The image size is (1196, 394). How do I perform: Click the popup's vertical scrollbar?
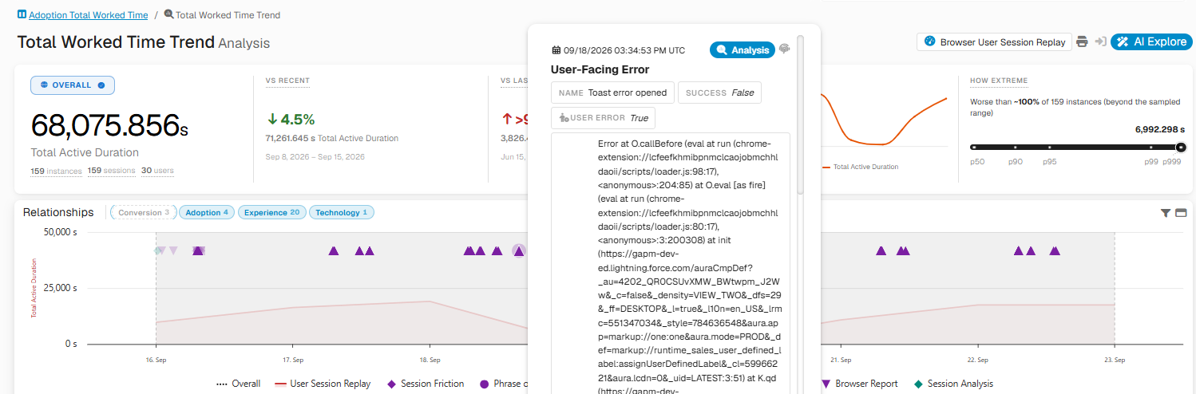[801, 113]
